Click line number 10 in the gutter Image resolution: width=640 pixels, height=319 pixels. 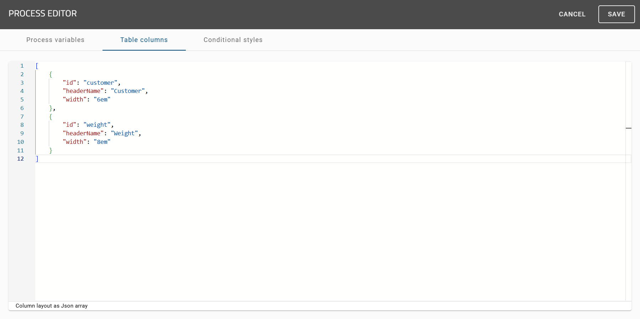(x=21, y=142)
